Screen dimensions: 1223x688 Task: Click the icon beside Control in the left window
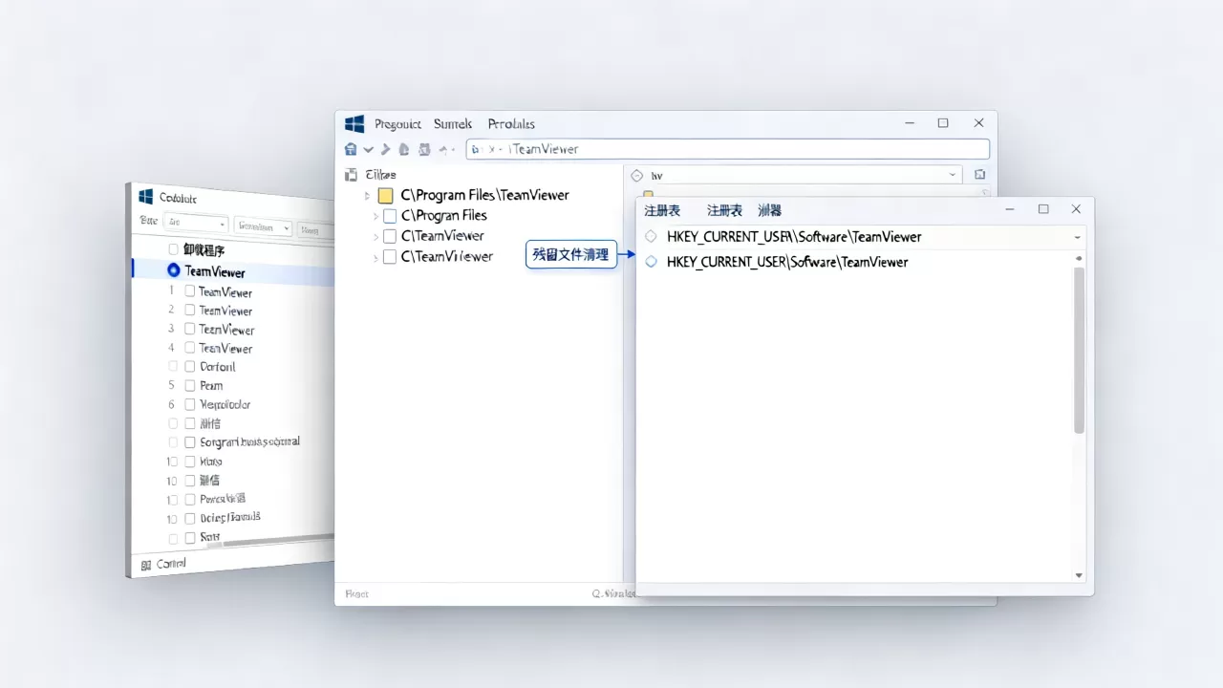146,565
